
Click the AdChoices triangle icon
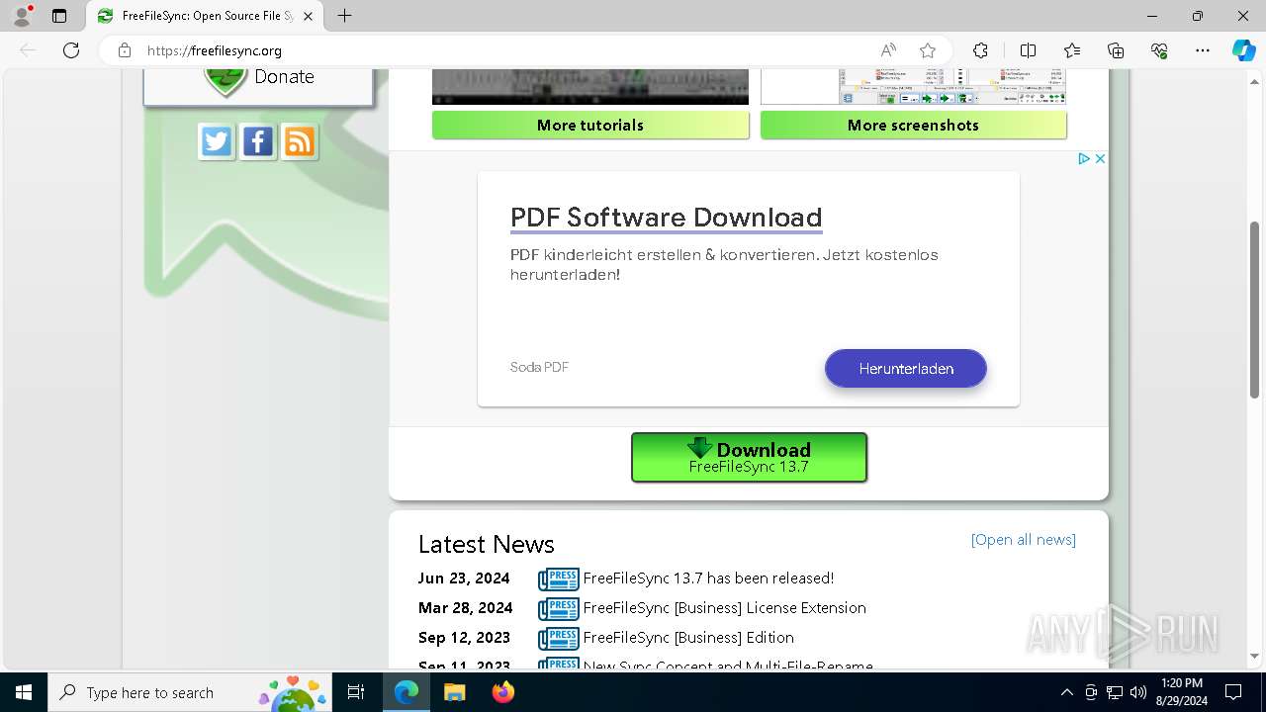tap(1084, 158)
